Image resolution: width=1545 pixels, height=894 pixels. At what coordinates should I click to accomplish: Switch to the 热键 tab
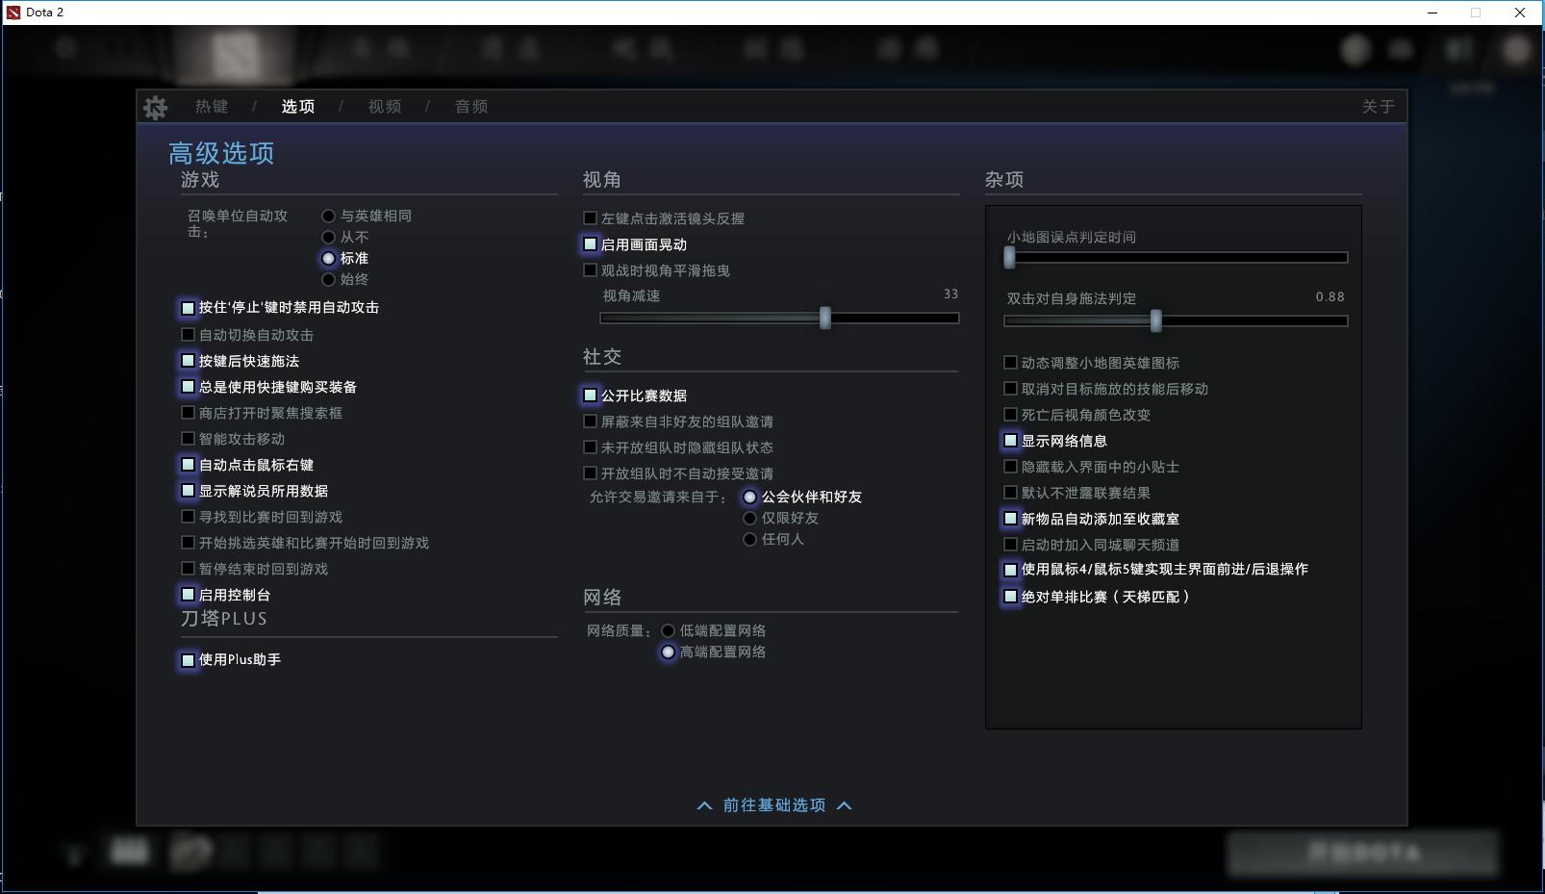point(214,106)
